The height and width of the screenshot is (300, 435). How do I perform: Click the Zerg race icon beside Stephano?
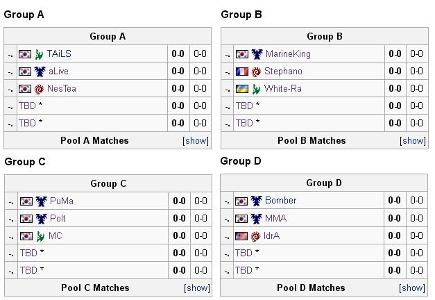[x=257, y=72]
